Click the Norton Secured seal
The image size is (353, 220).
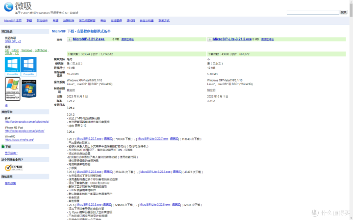tap(14, 168)
